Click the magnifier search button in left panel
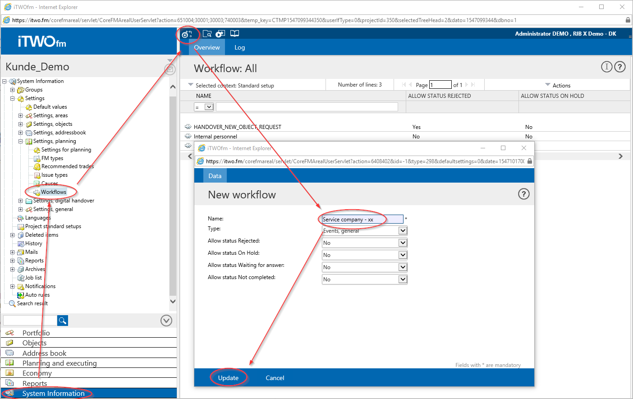Screen dimensions: 633x399 point(63,321)
